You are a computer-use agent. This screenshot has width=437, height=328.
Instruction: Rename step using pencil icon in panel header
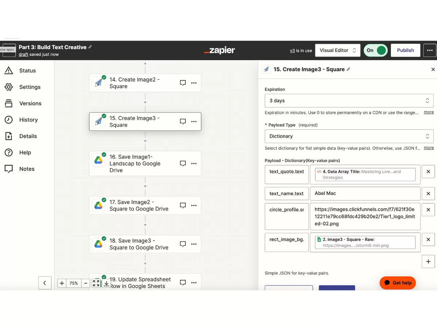[349, 69]
